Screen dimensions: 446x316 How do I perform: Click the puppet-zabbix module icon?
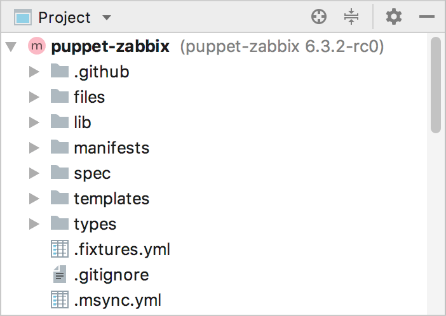coord(37,46)
